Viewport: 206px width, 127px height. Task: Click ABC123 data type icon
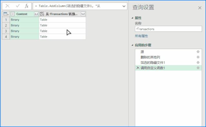tap(42, 14)
